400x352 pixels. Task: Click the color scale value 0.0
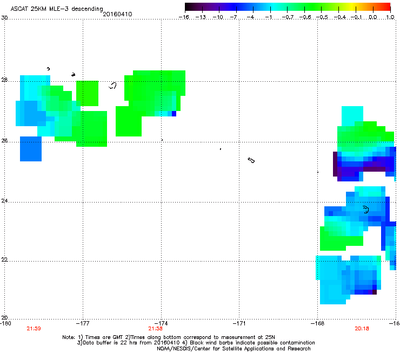(x=373, y=17)
